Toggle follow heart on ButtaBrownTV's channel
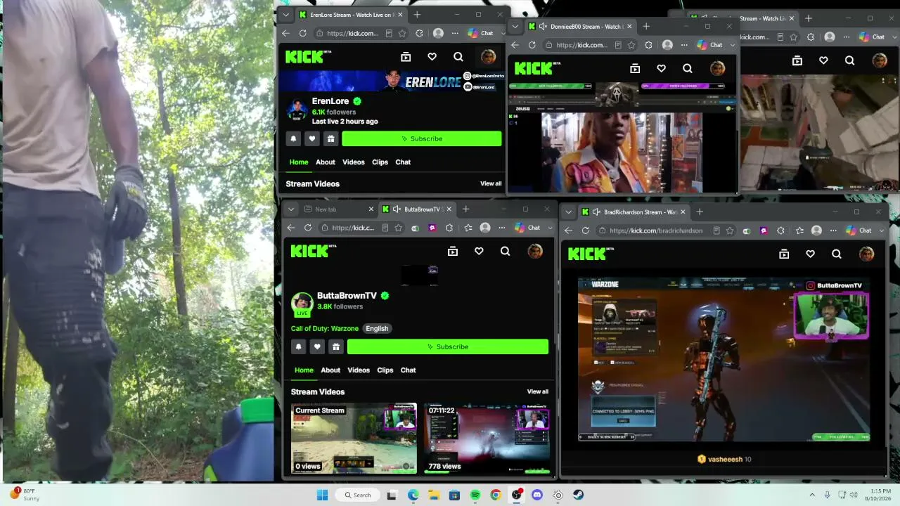This screenshot has height=506, width=900. click(x=317, y=346)
